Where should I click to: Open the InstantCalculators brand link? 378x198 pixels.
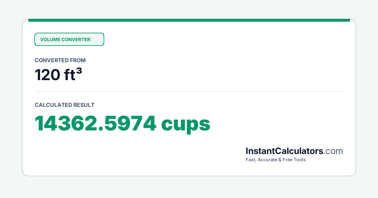(x=284, y=151)
